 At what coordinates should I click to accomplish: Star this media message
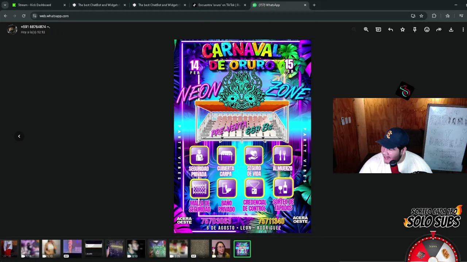(x=402, y=29)
